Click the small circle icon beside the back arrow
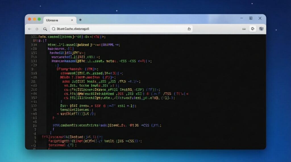The height and width of the screenshot is (162, 291). (x=37, y=29)
